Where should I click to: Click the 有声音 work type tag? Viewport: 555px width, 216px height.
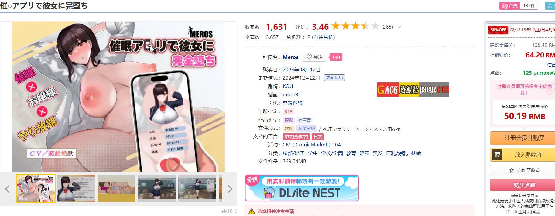click(304, 120)
